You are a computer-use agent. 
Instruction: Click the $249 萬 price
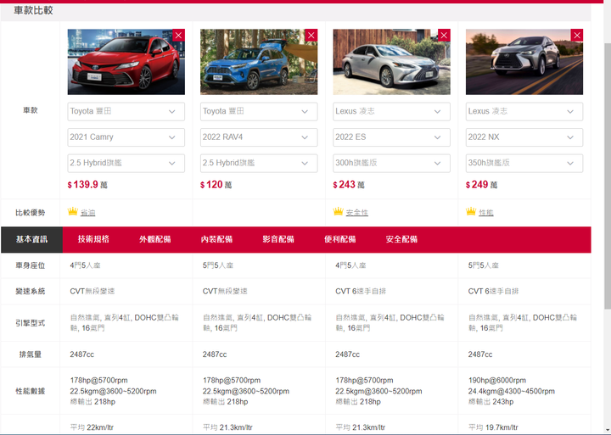pyautogui.click(x=482, y=185)
